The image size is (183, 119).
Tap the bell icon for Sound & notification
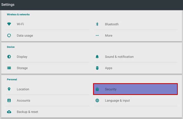coord(97,57)
